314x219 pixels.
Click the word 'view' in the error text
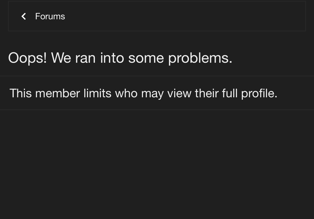[x=179, y=93]
